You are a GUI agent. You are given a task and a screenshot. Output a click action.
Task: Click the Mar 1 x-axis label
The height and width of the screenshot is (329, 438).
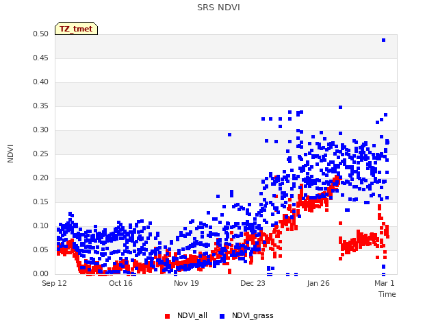pos(385,283)
